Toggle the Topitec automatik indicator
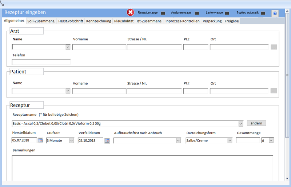The height and width of the screenshot is (187, 291). coord(263,13)
